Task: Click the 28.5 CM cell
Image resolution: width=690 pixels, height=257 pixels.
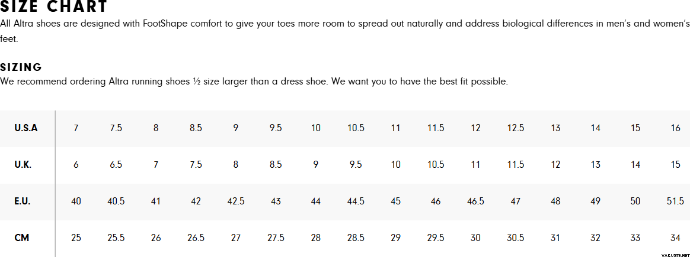Action: click(356, 238)
